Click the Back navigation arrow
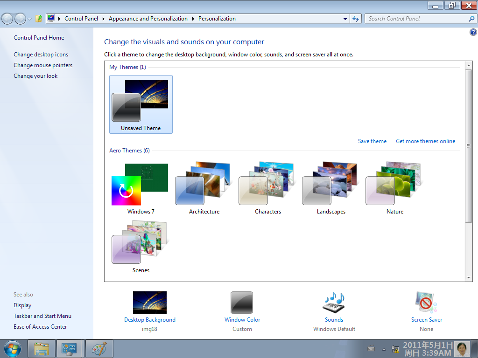The image size is (478, 358). [x=7, y=19]
